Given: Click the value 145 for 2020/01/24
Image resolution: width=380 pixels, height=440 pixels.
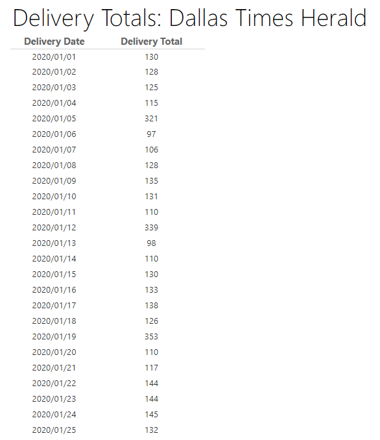Looking at the screenshot, I should coord(152,415).
